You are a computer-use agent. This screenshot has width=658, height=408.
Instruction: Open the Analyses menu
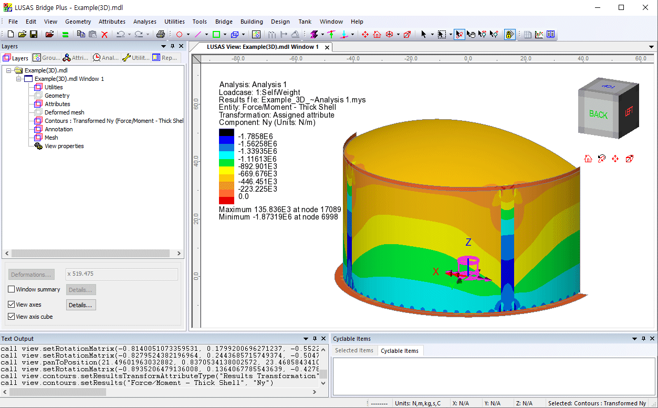click(144, 22)
